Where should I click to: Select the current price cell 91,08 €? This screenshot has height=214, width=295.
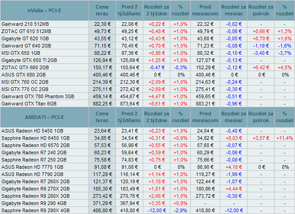[102, 167]
